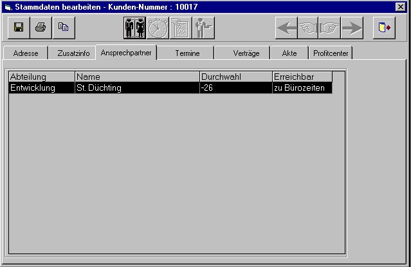Click the hand pointing right icon

pyautogui.click(x=331, y=28)
